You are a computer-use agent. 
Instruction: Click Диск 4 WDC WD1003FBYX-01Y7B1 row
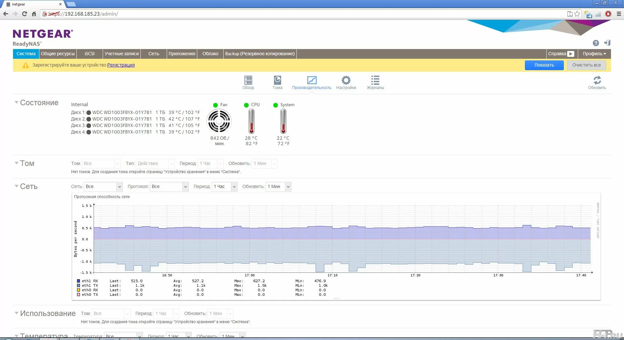point(136,132)
